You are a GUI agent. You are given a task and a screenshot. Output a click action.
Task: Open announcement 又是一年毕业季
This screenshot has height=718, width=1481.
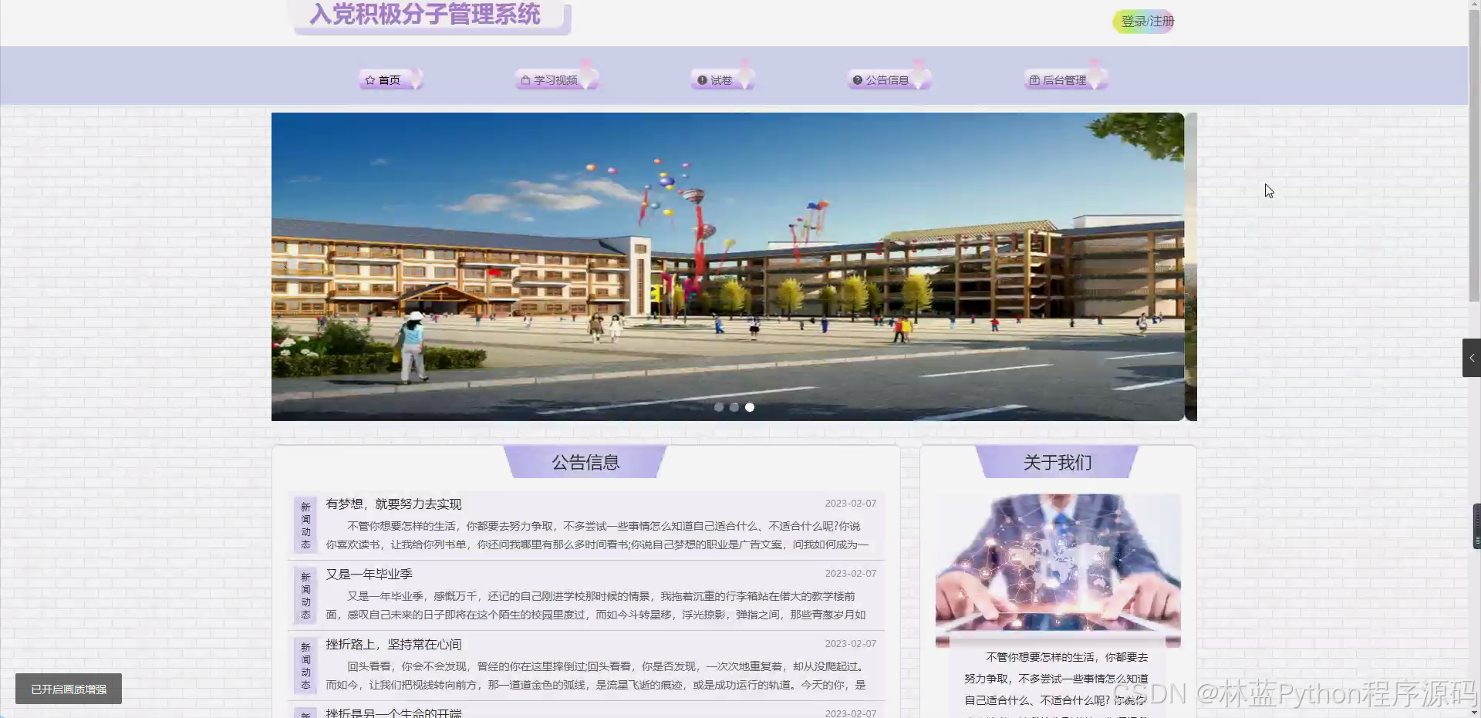click(x=369, y=574)
